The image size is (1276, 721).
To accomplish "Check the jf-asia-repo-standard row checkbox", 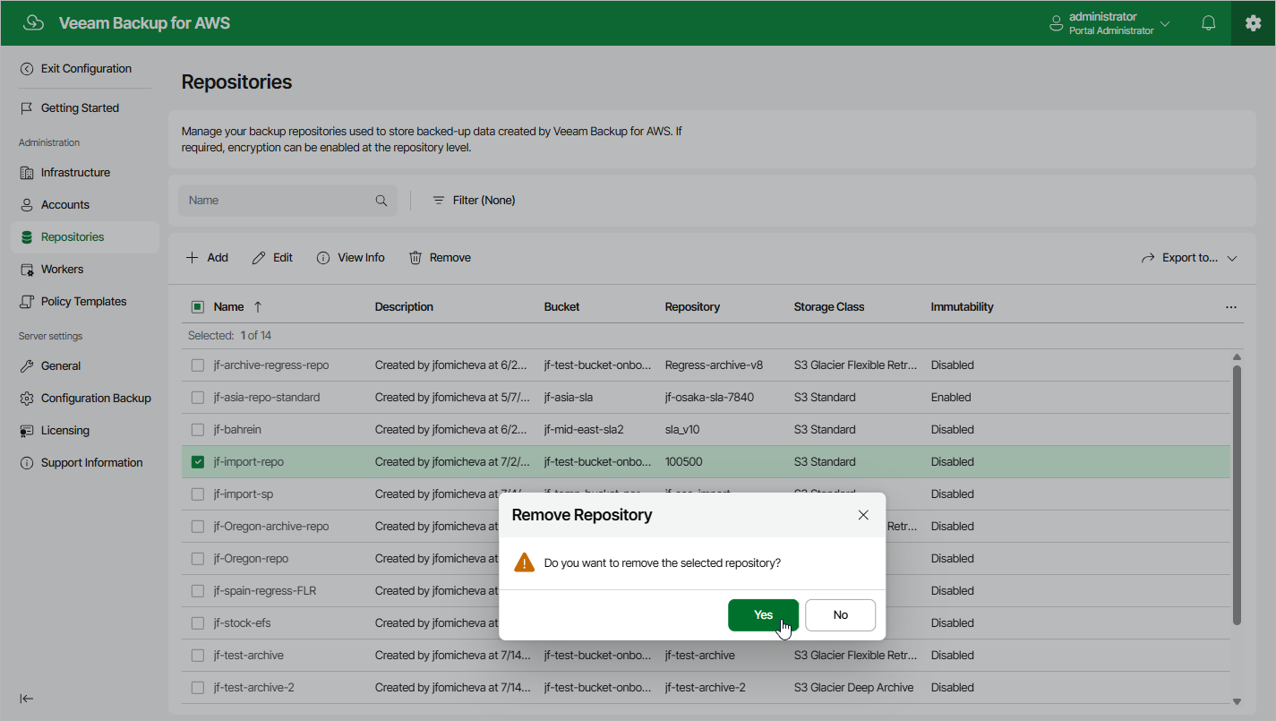I will (x=198, y=398).
